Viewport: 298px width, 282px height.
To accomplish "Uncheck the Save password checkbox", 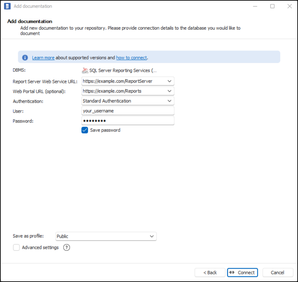I will click(x=85, y=130).
